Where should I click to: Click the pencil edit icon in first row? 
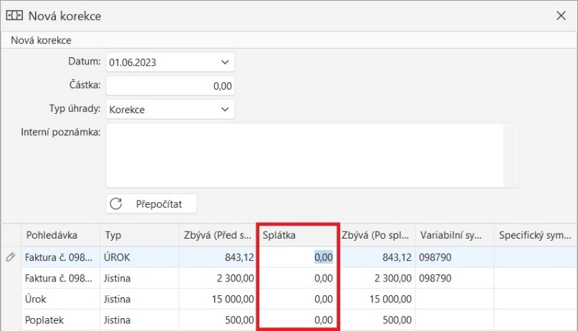pos(10,257)
